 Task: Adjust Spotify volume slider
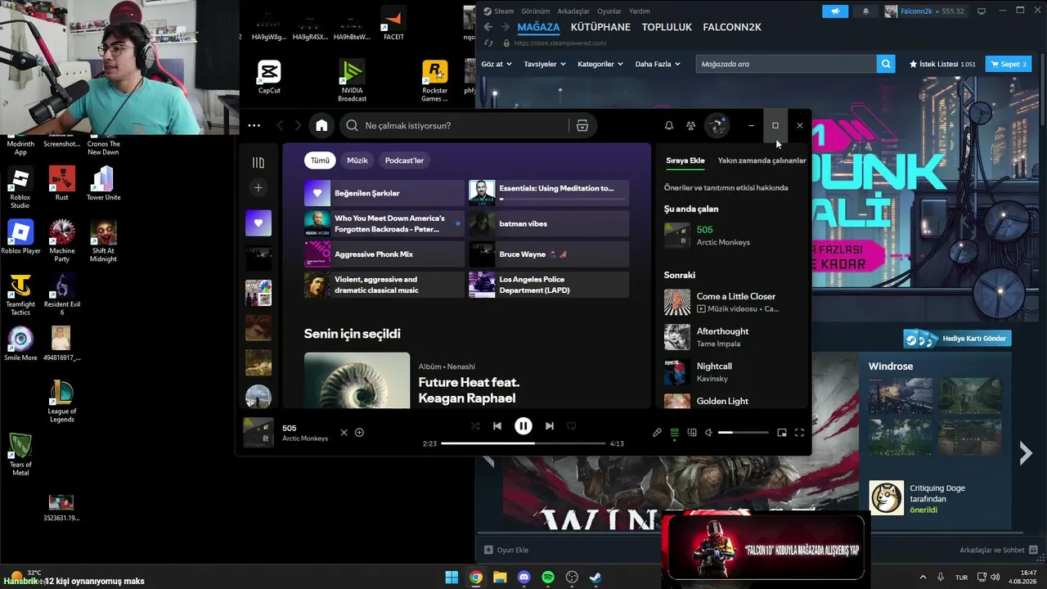tap(744, 433)
